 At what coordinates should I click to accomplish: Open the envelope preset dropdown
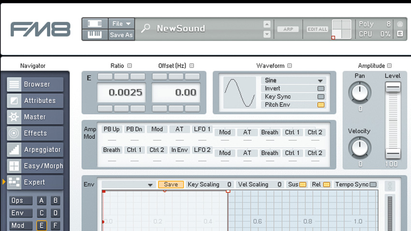[128, 185]
